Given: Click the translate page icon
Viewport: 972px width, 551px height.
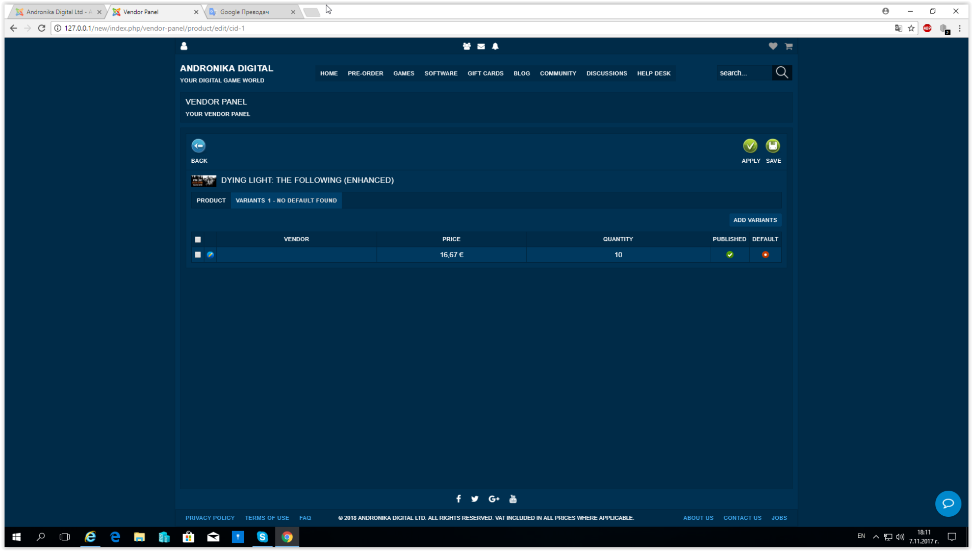Looking at the screenshot, I should [x=898, y=28].
